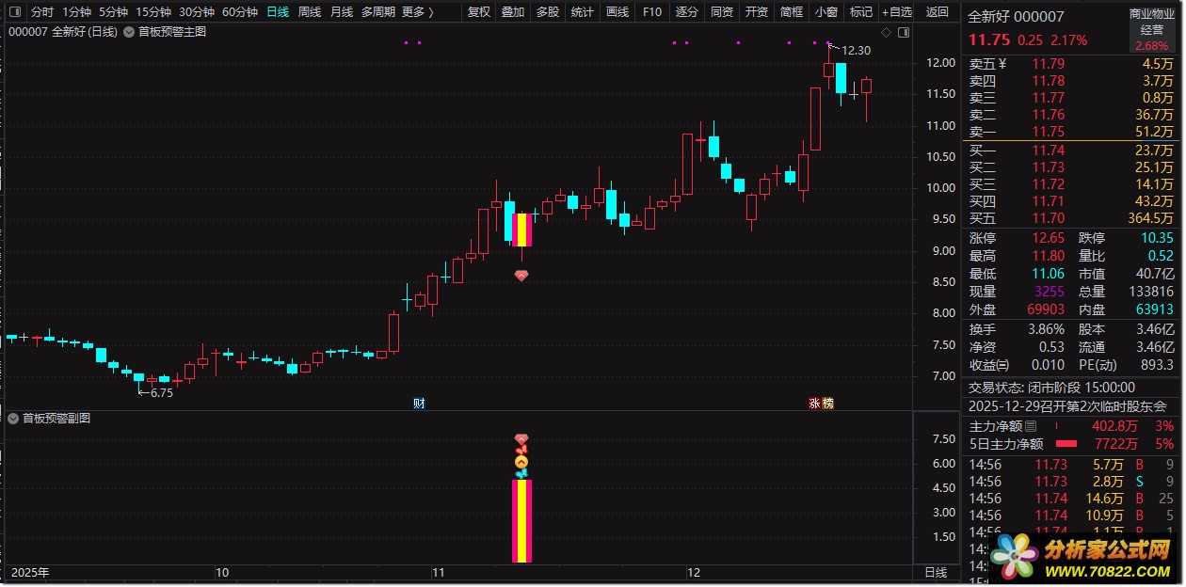Image resolution: width=1186 pixels, height=587 pixels.
Task: Toggle the 简框 simple frame button
Action: [792, 12]
